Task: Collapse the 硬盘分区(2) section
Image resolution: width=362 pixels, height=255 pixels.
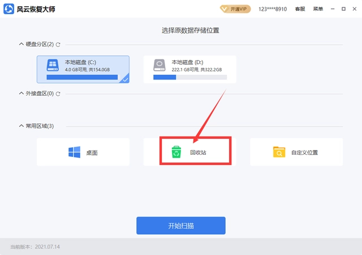Action: [21, 44]
